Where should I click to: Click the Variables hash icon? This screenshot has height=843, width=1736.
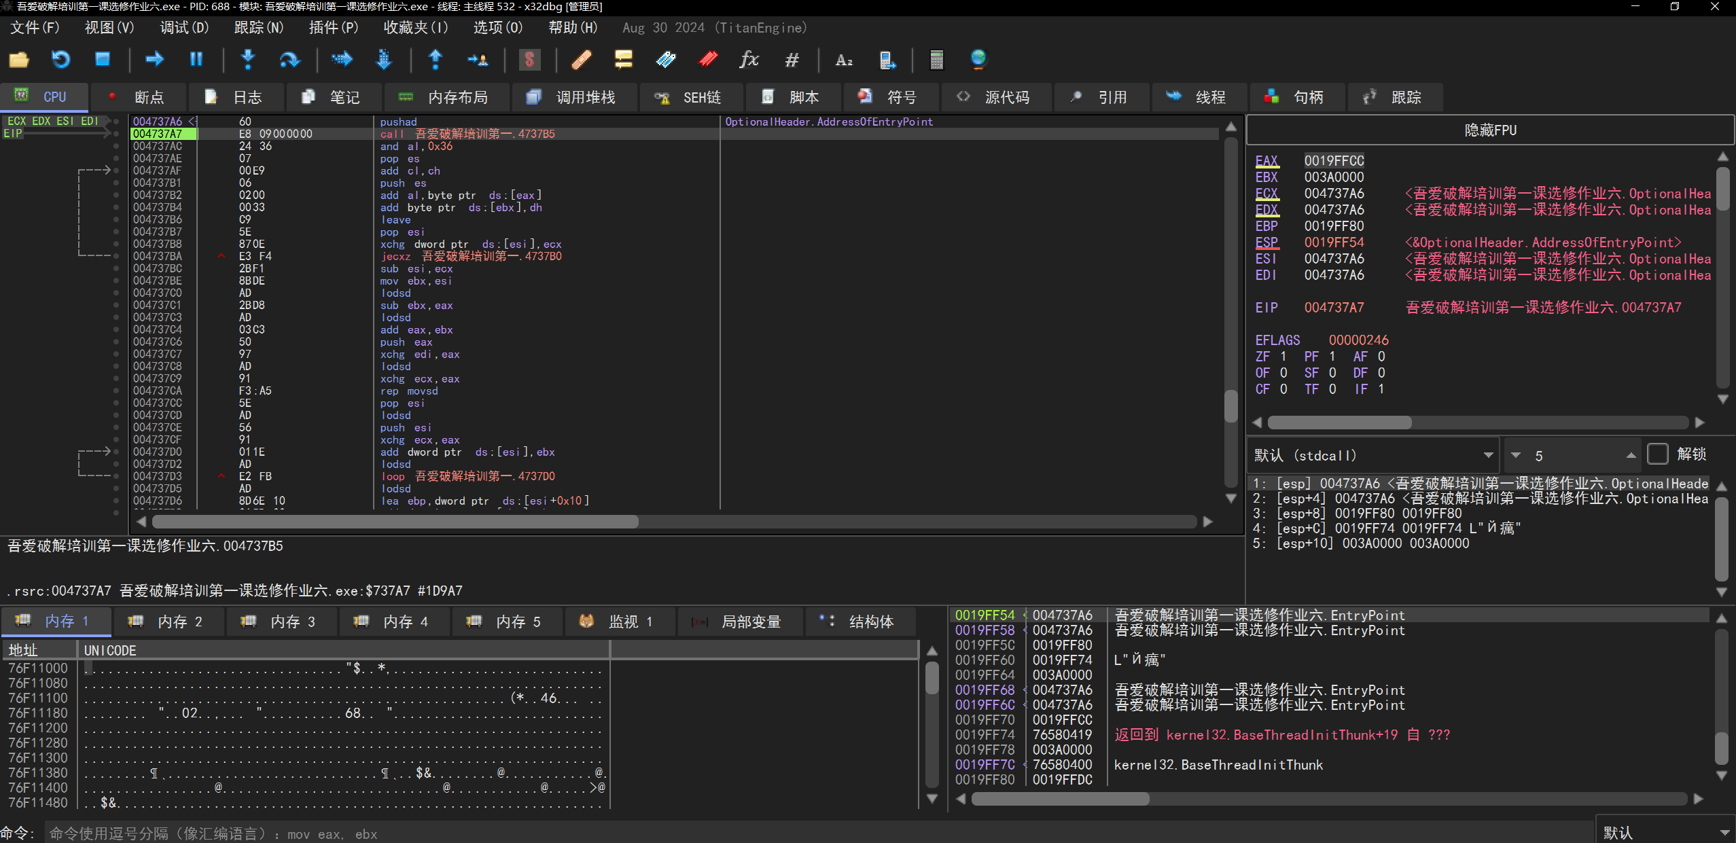click(792, 60)
